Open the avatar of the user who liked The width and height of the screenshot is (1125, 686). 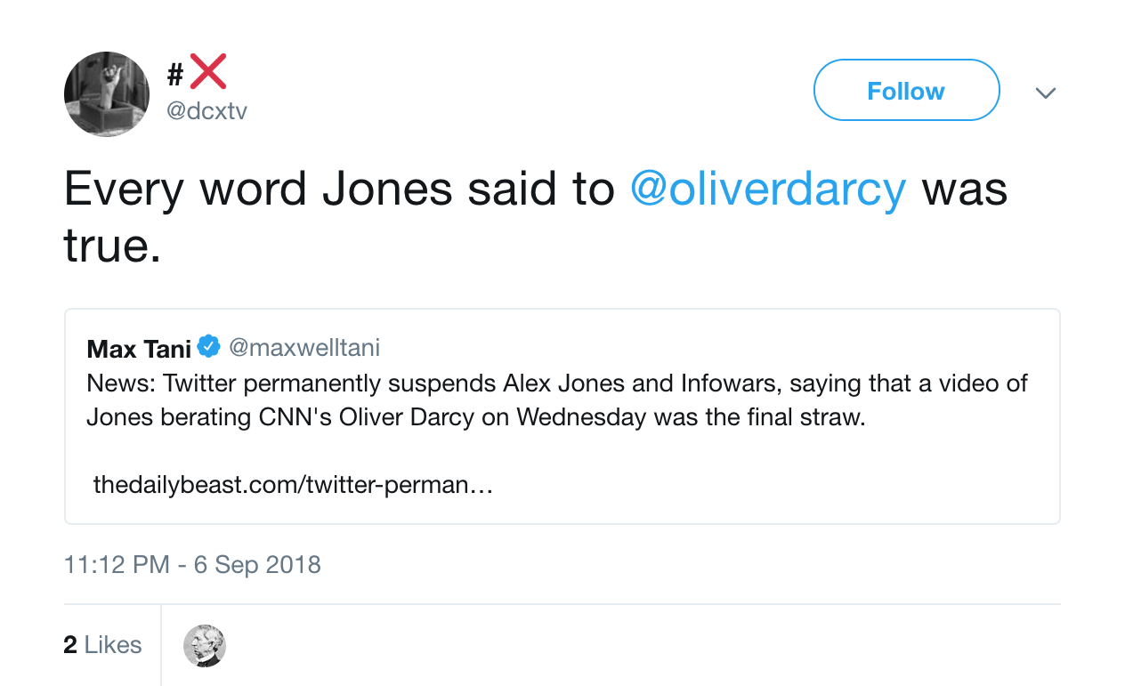point(205,645)
